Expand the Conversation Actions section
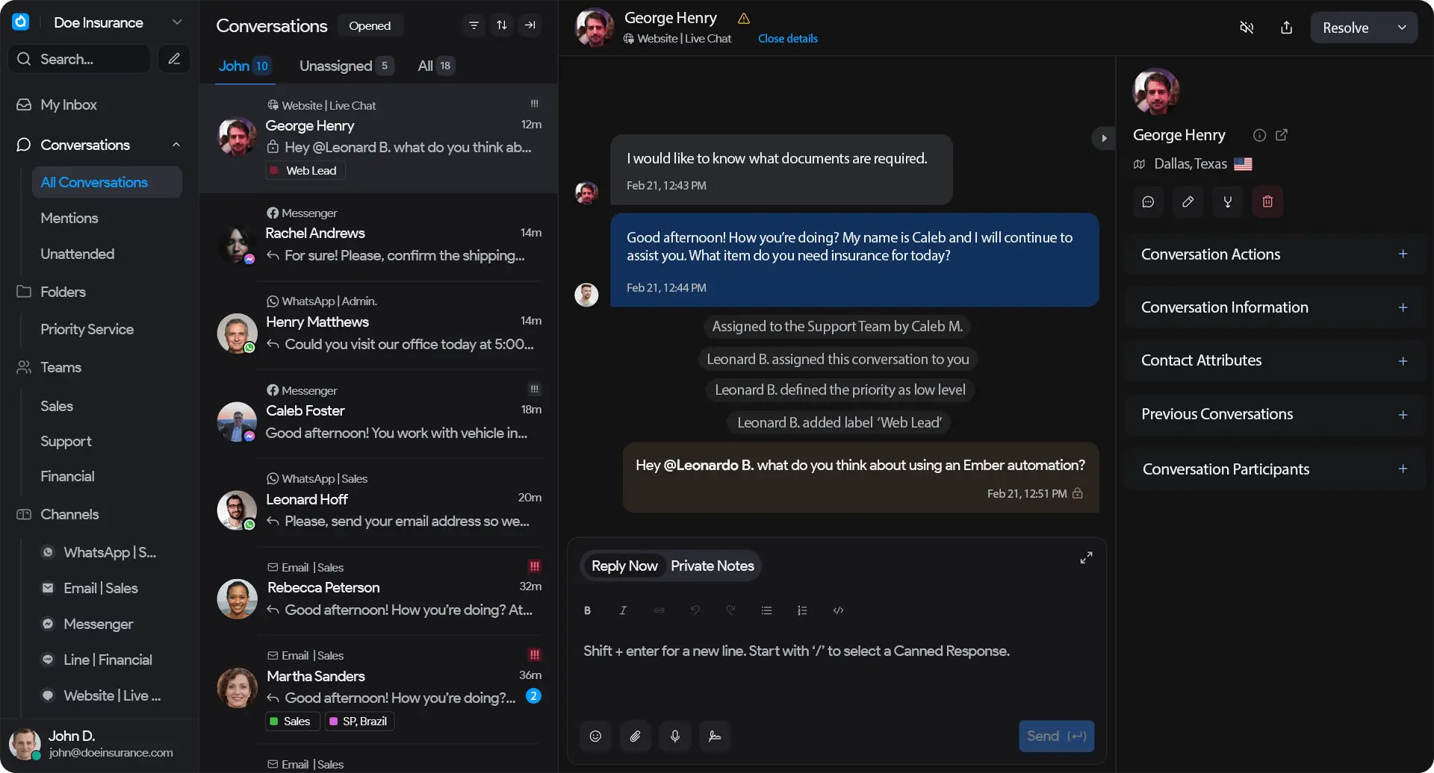Viewport: 1434px width, 773px height. pyautogui.click(x=1403, y=254)
